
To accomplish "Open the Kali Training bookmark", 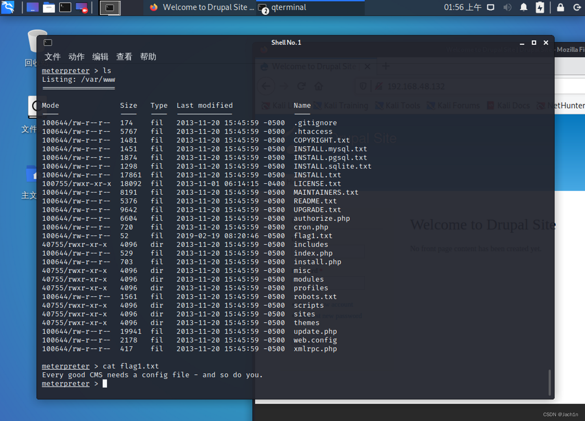I will (341, 106).
